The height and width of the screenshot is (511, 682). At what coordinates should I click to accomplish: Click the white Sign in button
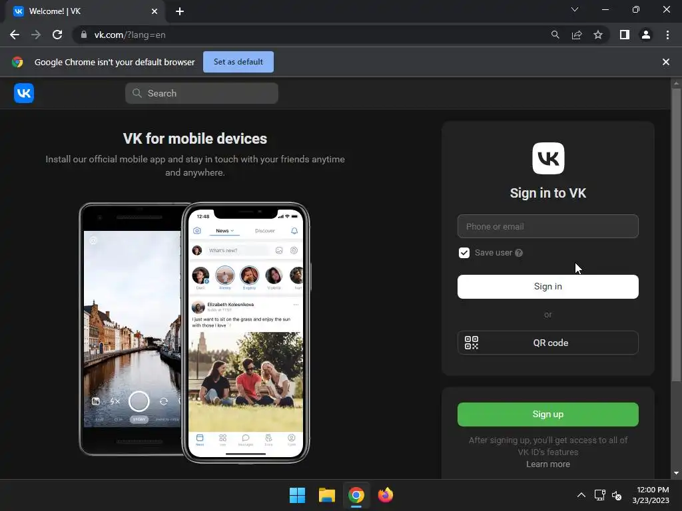548,287
